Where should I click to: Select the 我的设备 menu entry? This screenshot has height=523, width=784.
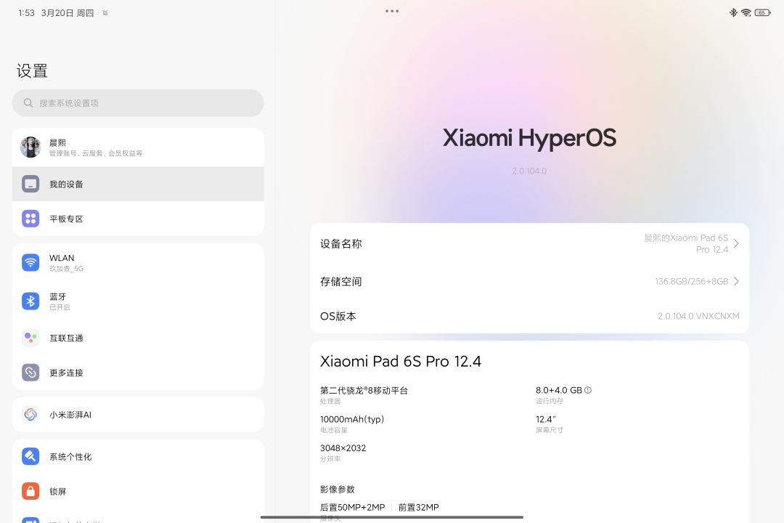[138, 185]
